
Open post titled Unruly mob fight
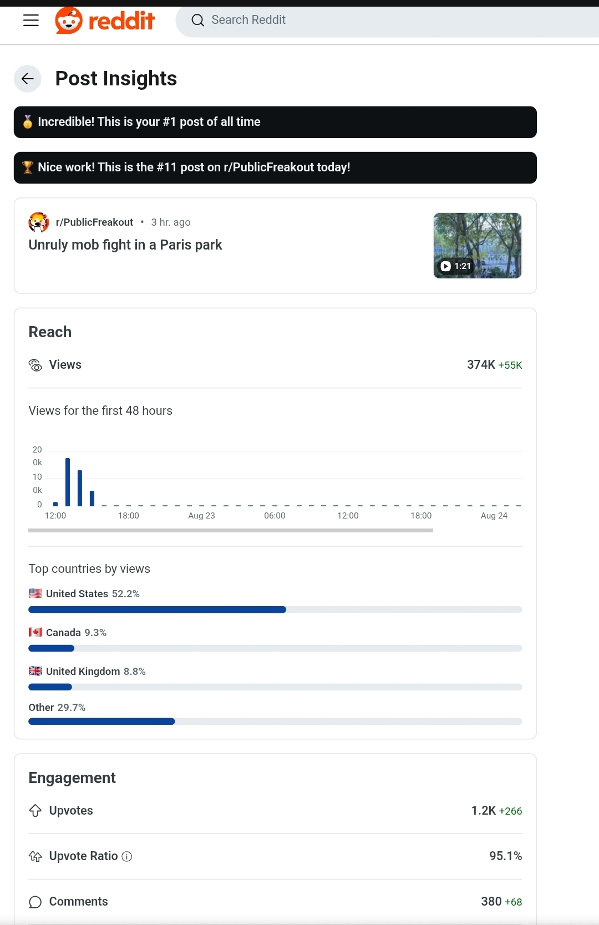pyautogui.click(x=125, y=245)
